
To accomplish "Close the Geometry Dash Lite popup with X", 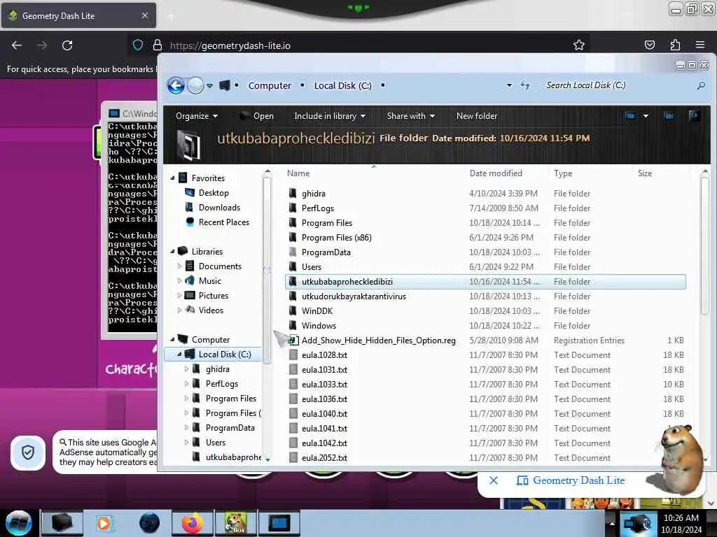I will point(494,480).
